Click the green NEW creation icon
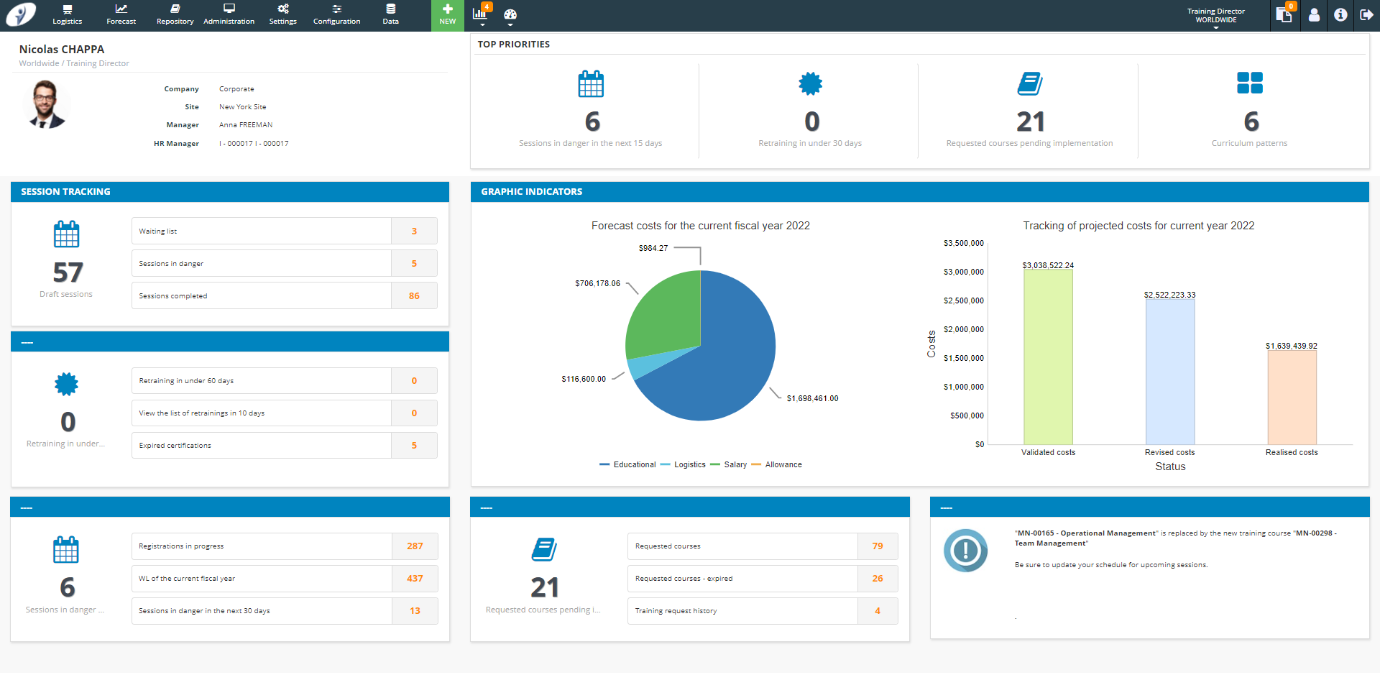This screenshot has width=1380, height=675. (x=447, y=14)
